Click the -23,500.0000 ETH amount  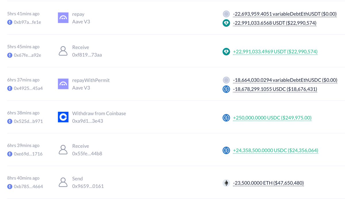coord(269,183)
